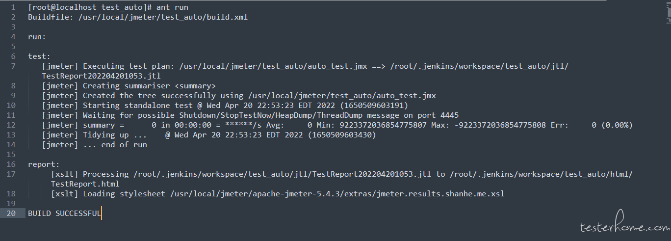Click line number 1 in gutter
671x241 pixels.
pyautogui.click(x=13, y=7)
